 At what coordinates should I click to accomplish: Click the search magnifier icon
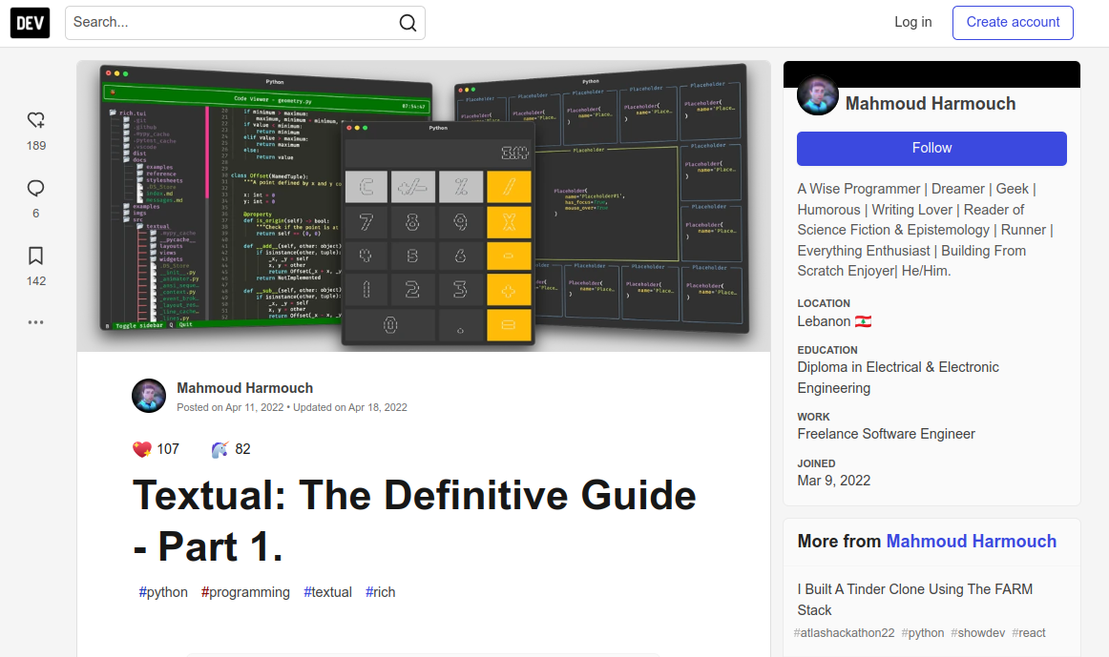pyautogui.click(x=408, y=23)
